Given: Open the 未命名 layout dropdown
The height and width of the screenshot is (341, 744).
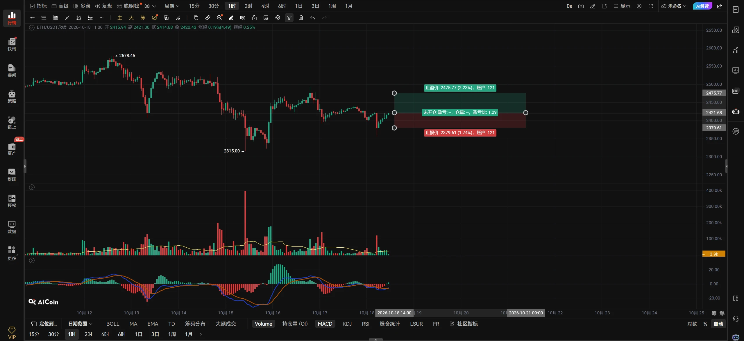Looking at the screenshot, I should (x=674, y=6).
